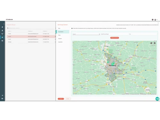Close the edit group panel
The width and height of the screenshot is (160, 120).
[158, 23]
